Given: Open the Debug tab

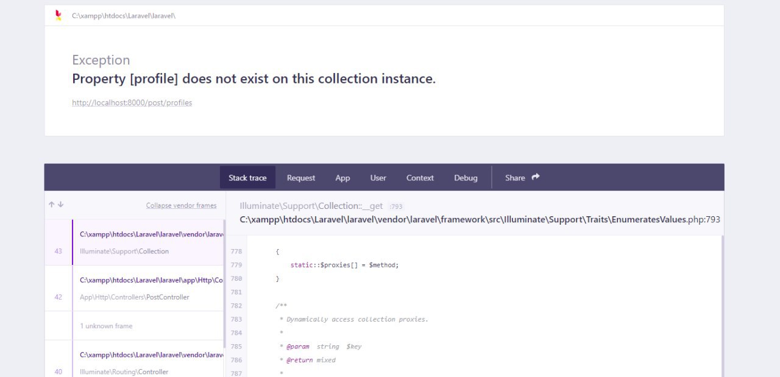Looking at the screenshot, I should click(466, 178).
